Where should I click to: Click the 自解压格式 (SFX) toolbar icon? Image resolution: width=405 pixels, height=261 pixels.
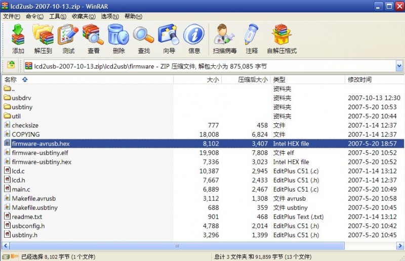coord(281,39)
